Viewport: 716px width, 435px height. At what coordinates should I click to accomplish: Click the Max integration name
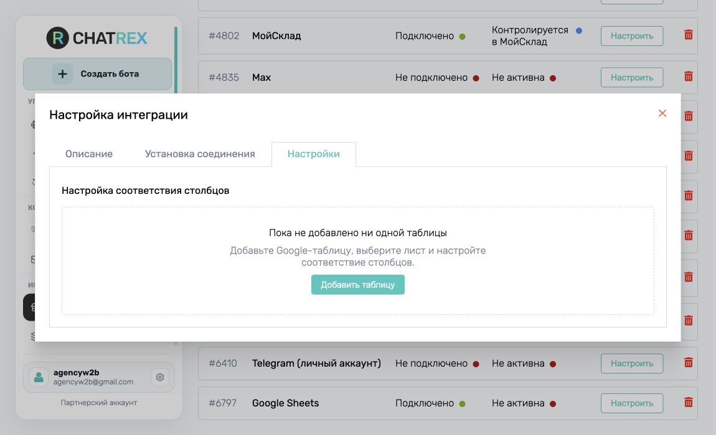pyautogui.click(x=261, y=78)
